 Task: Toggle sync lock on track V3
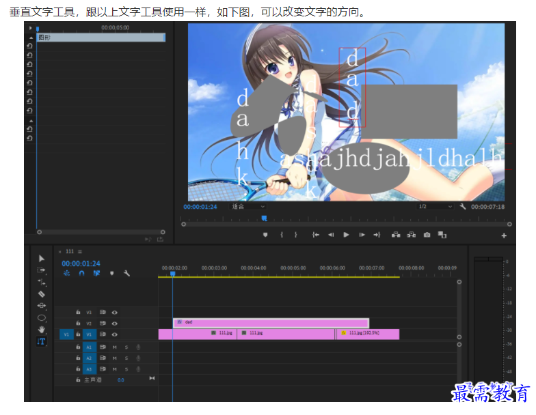(103, 313)
